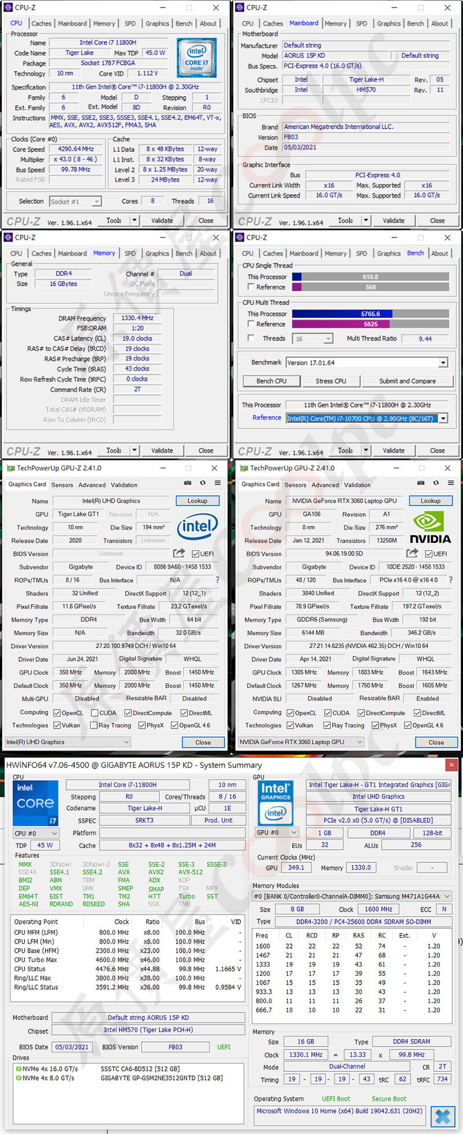
Task: Open Validation tab in Intel GPU-Z window
Action: point(124,485)
